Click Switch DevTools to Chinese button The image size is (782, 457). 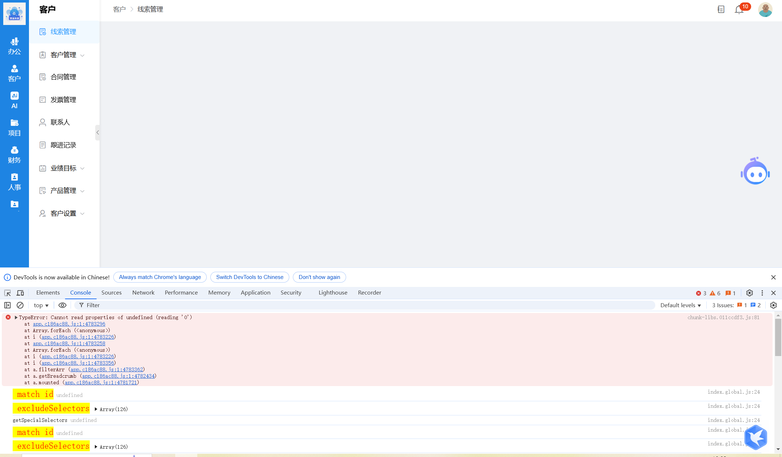point(249,277)
